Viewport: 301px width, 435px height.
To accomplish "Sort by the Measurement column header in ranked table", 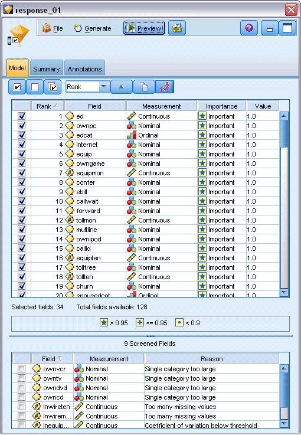I will pos(162,106).
